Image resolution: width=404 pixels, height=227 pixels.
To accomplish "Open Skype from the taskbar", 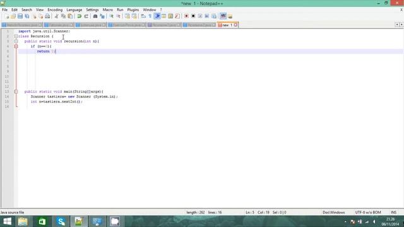I will pyautogui.click(x=61, y=221).
